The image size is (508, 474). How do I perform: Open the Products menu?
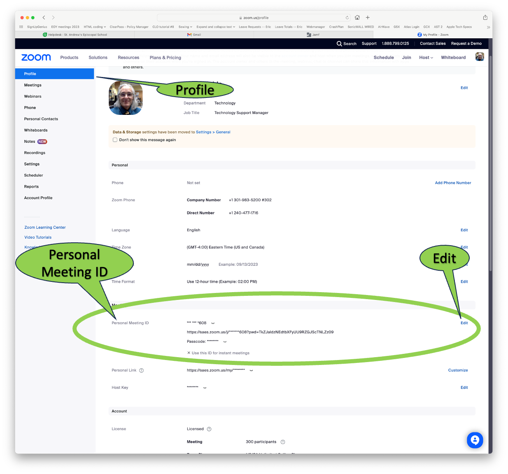tap(69, 58)
